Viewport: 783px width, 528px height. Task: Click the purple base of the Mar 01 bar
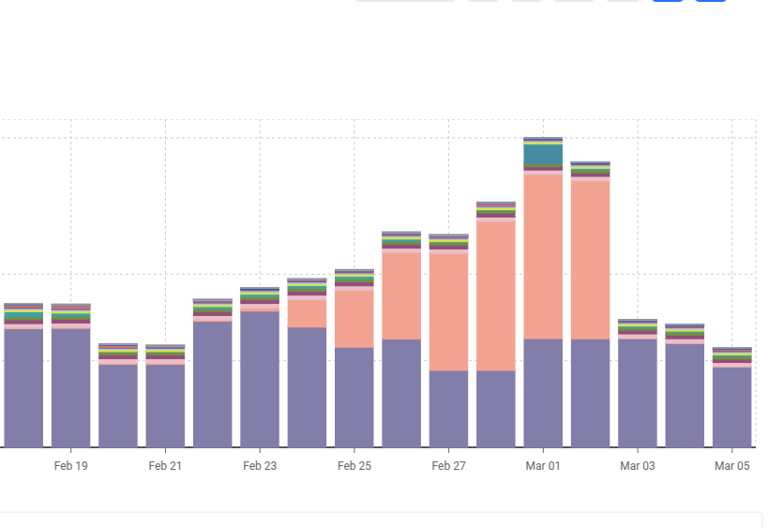tap(543, 392)
